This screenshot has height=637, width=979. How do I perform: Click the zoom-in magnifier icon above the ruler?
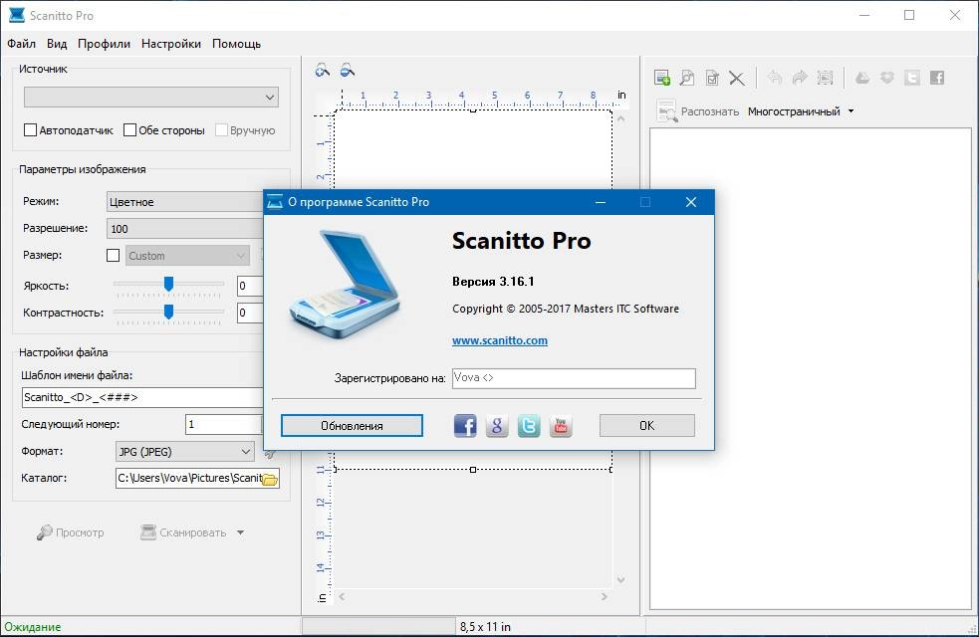click(x=323, y=71)
